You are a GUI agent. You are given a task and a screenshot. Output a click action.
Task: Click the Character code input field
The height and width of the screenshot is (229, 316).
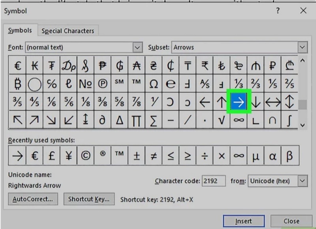coord(213,181)
